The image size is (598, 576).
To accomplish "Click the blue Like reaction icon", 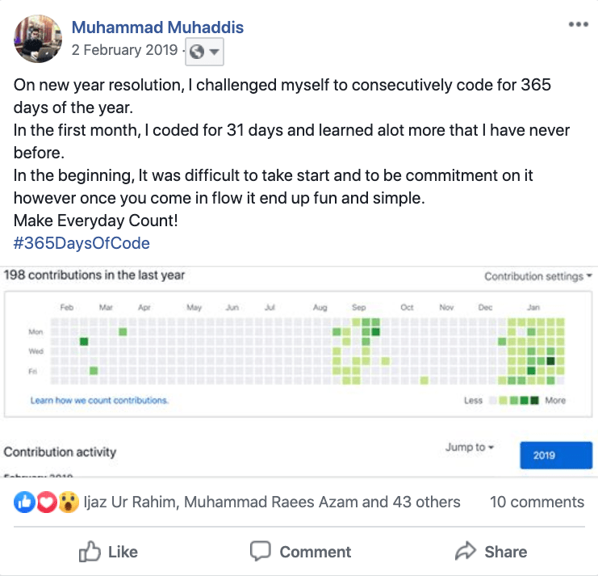I will click(x=24, y=502).
